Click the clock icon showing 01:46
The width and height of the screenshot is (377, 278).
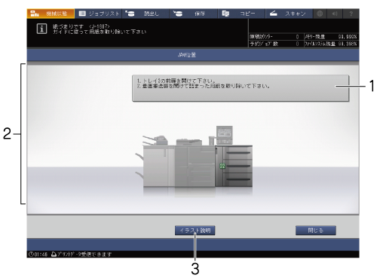click(31, 255)
